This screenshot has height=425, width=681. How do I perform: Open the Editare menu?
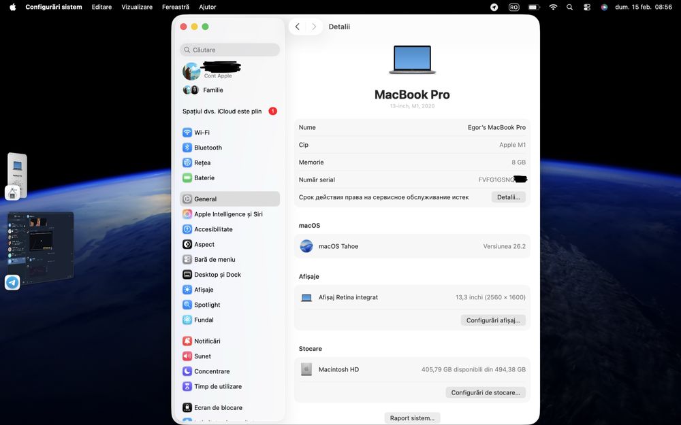(x=101, y=7)
